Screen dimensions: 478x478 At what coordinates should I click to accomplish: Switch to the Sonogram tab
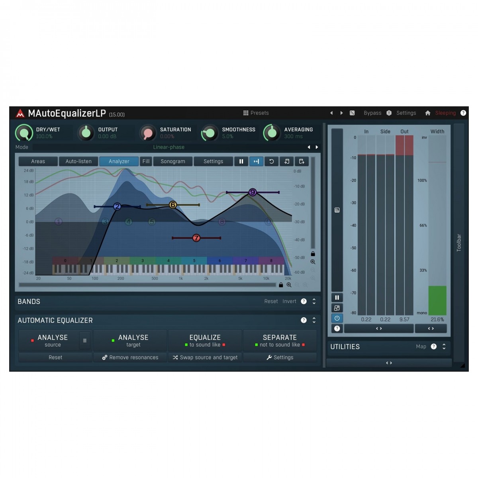pos(173,161)
